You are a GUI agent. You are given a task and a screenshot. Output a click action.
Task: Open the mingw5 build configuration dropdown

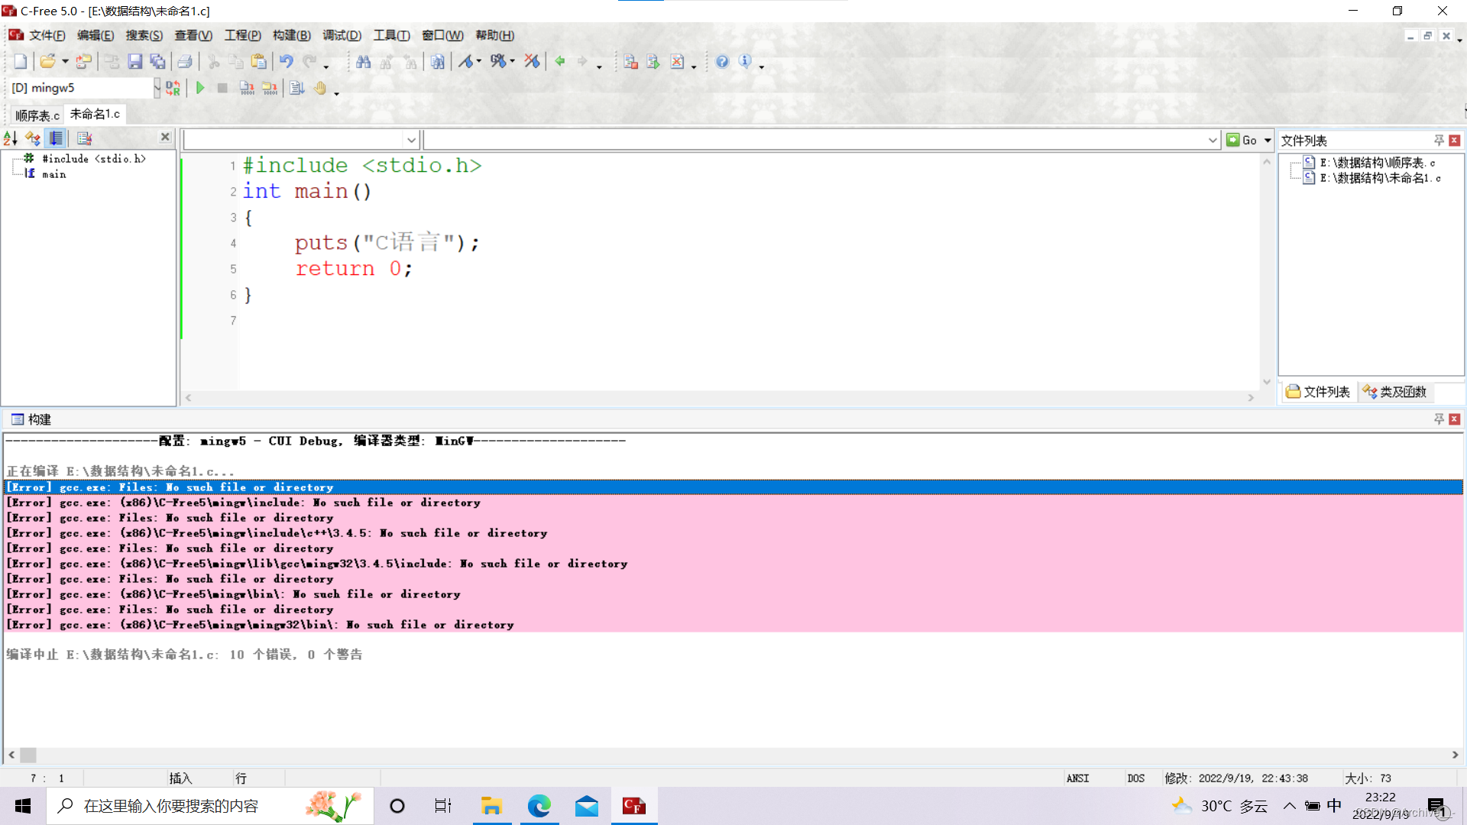(157, 88)
